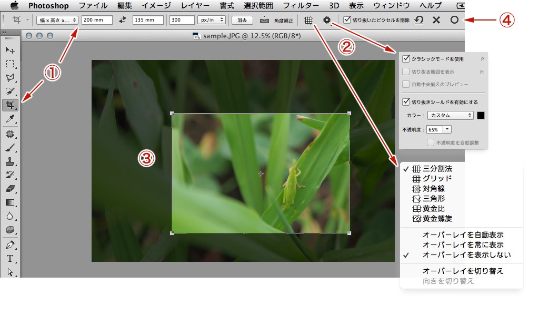
Task: Select the Brush tool
Action: [10, 148]
